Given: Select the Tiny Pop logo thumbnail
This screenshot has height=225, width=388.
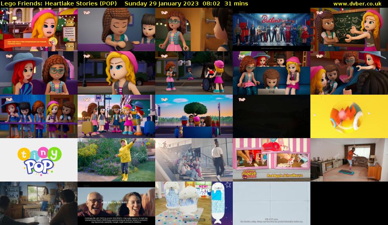Looking at the screenshot, I should (x=39, y=160).
